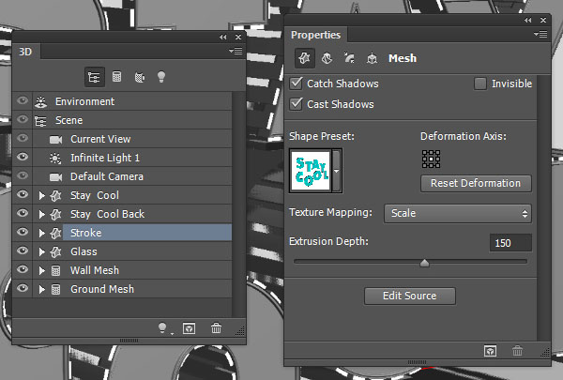Toggle Environment visibility eye
This screenshot has width=563, height=380.
(x=23, y=100)
